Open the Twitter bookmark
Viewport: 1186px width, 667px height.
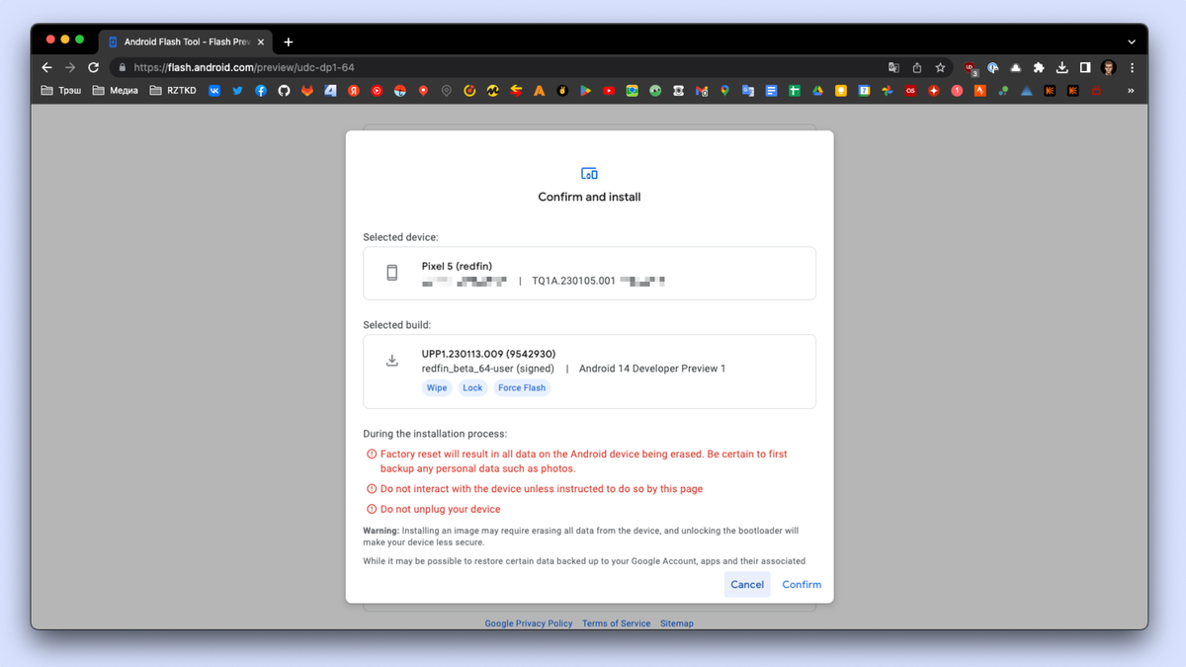pyautogui.click(x=237, y=90)
